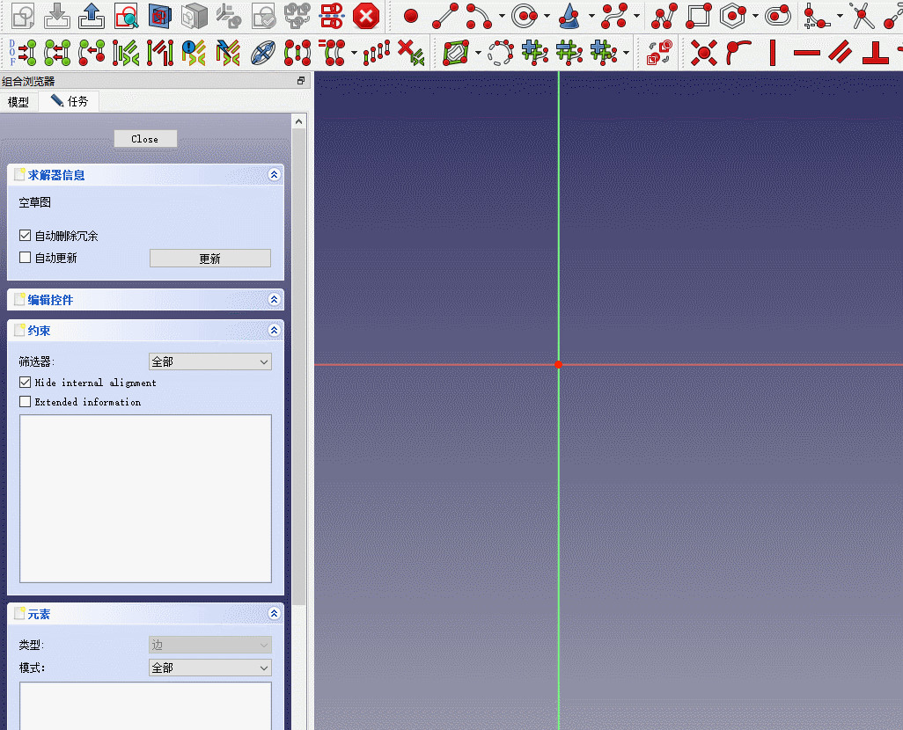Image resolution: width=903 pixels, height=730 pixels.
Task: Open the 筛选器 dropdown
Action: coord(209,361)
